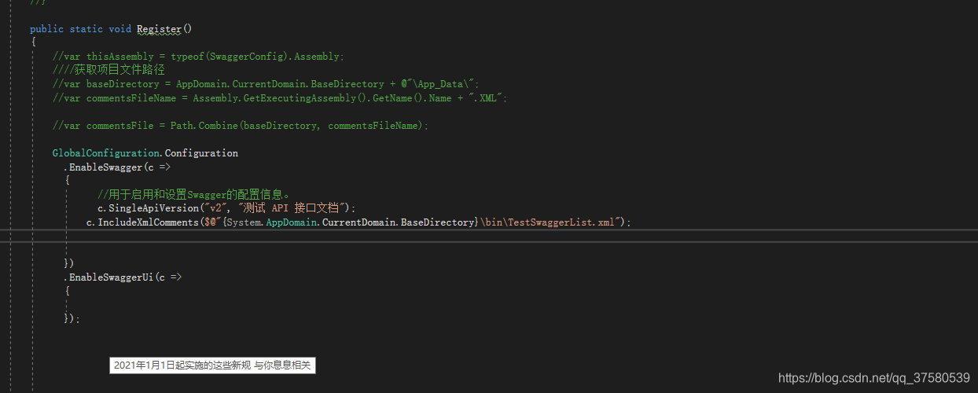Select the "void" keyword

(x=119, y=29)
